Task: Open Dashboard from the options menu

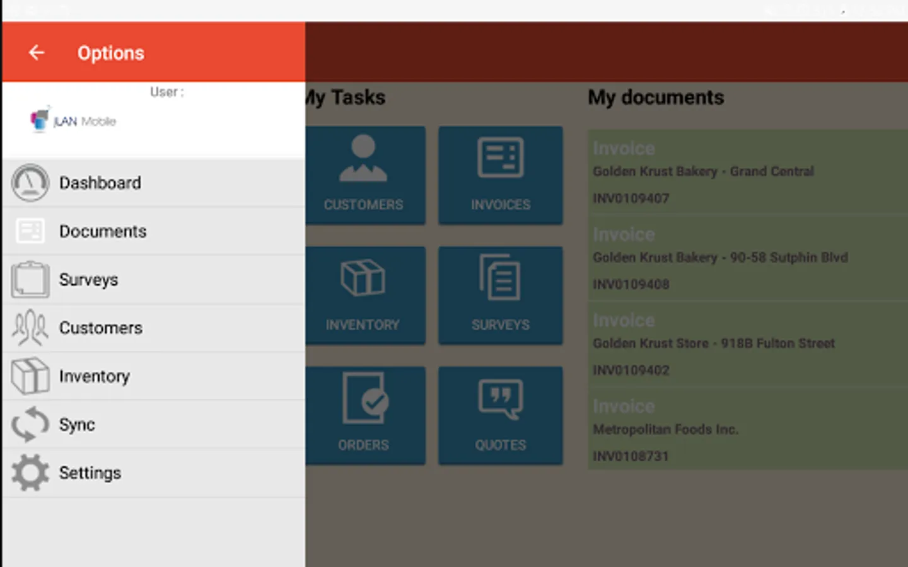Action: [x=154, y=183]
